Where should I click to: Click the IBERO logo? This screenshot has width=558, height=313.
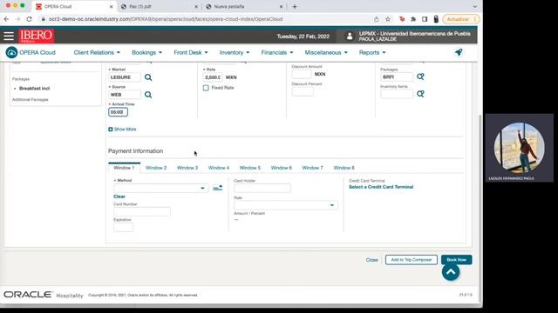(x=37, y=36)
